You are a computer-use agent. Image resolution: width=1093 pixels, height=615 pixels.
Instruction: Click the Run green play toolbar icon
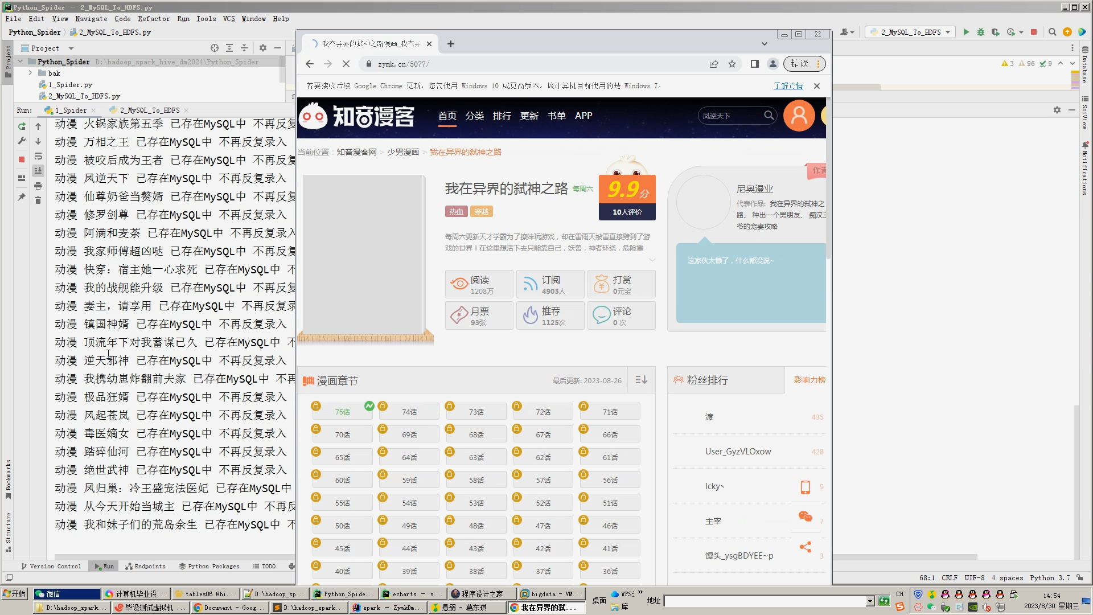[966, 32]
